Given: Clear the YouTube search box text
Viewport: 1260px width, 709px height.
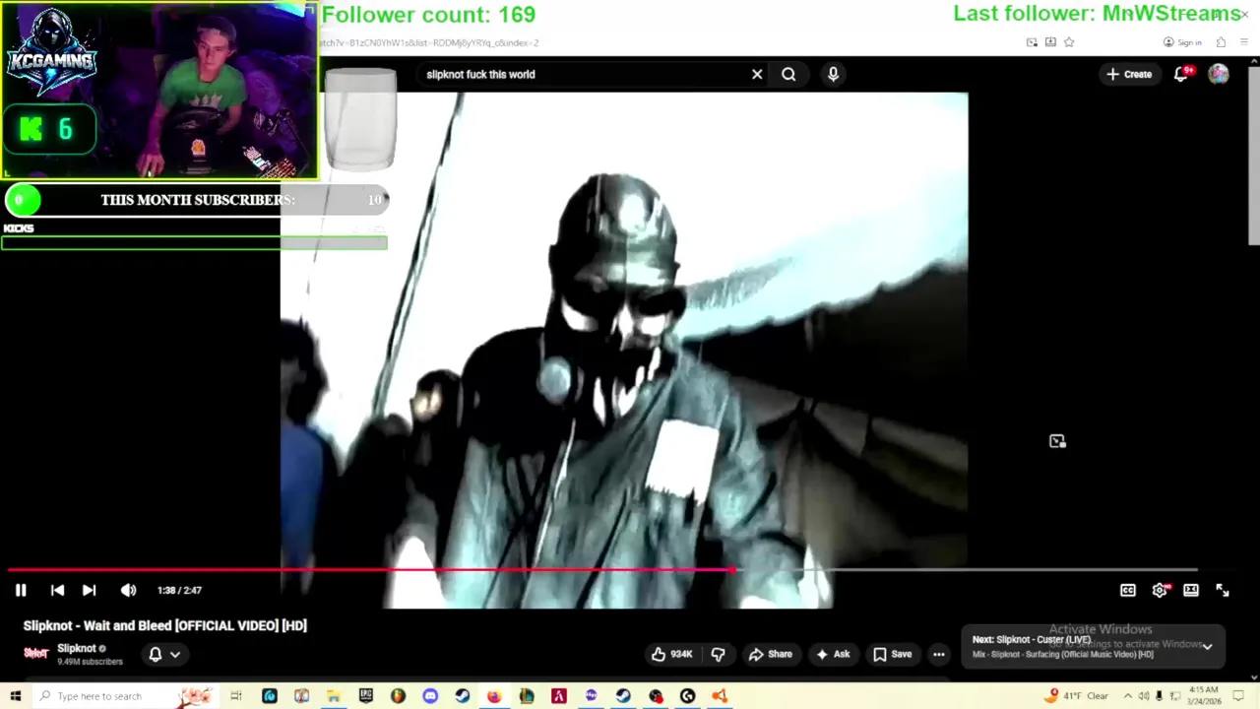Looking at the screenshot, I should pos(757,74).
